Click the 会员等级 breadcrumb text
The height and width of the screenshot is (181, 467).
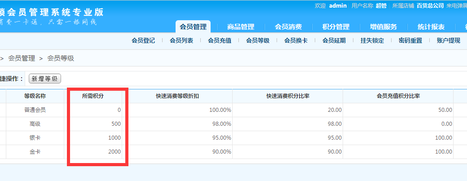click(61, 58)
